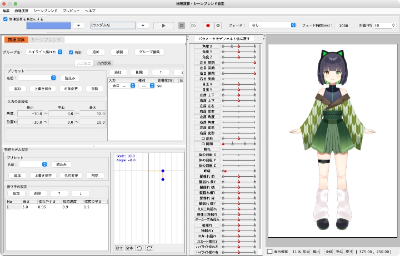Open the フェード dropdown set to なし
Screen dimensions: 400x256
[272, 25]
